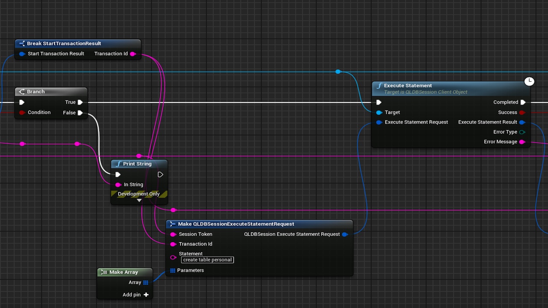Screen dimensions: 548x308
Task: Select the Make Array node title
Action: point(123,272)
